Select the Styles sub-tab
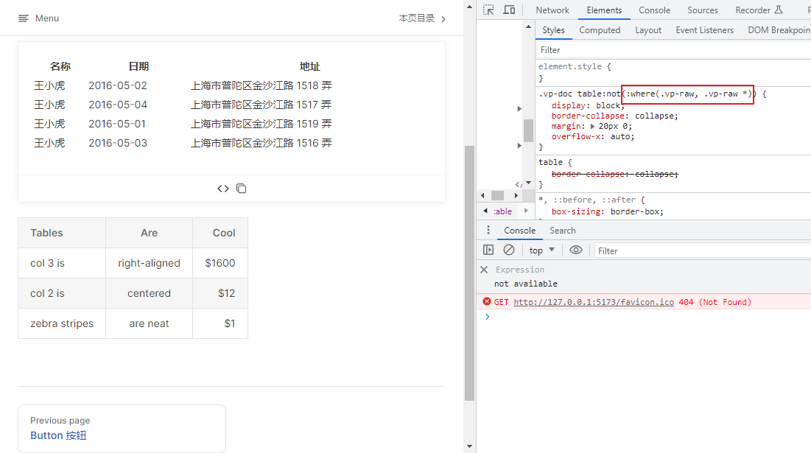 (x=553, y=30)
